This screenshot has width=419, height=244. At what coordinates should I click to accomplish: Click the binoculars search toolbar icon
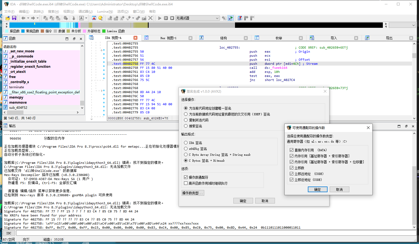[x=45, y=18]
